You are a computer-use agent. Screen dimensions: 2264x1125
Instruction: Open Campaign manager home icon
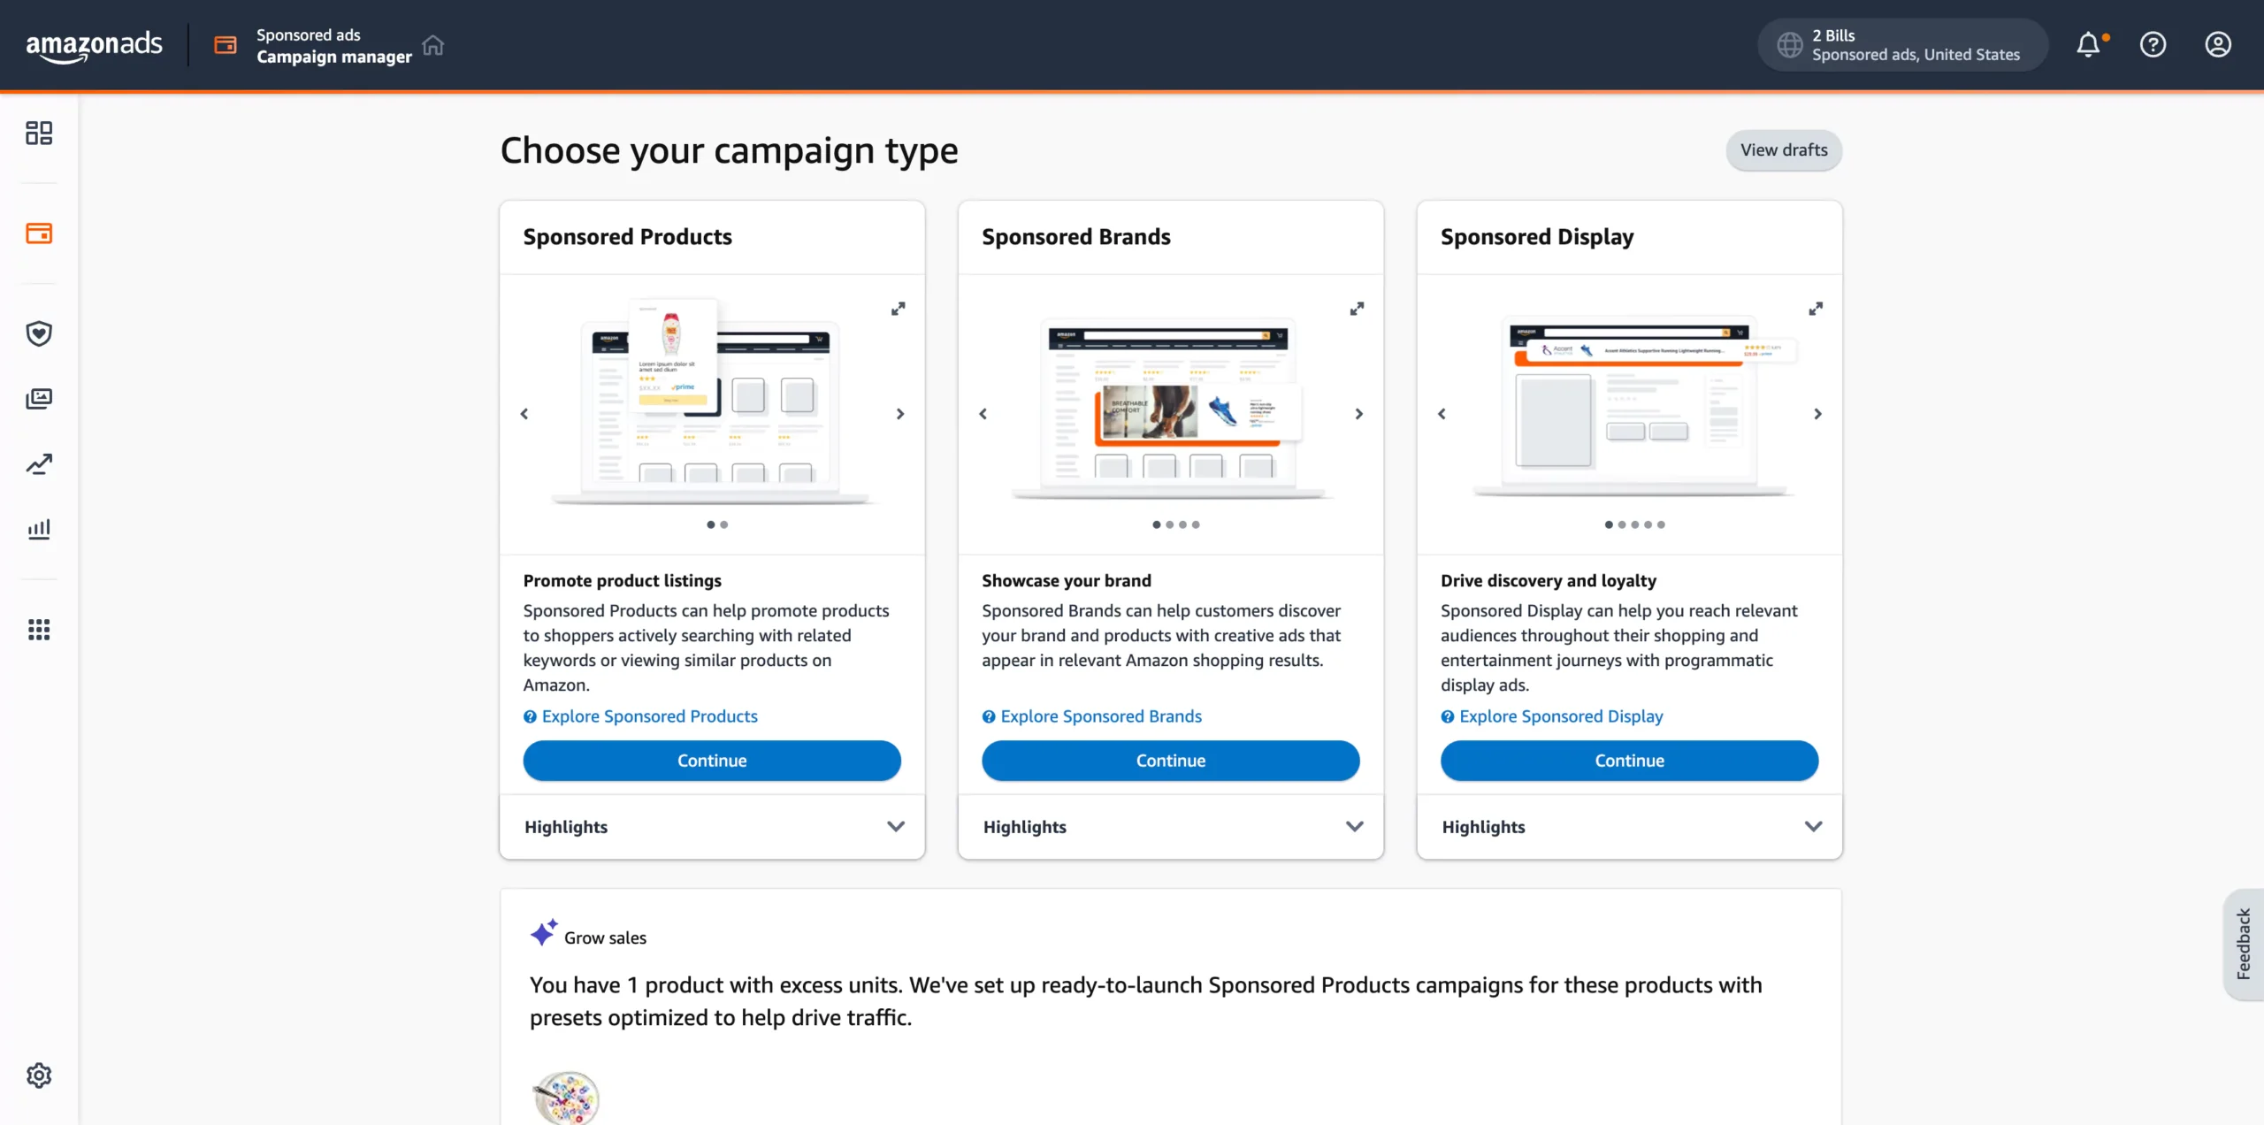coord(432,44)
